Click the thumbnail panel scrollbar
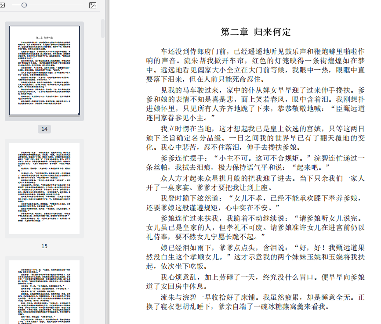381x324 pixels. click(x=103, y=29)
